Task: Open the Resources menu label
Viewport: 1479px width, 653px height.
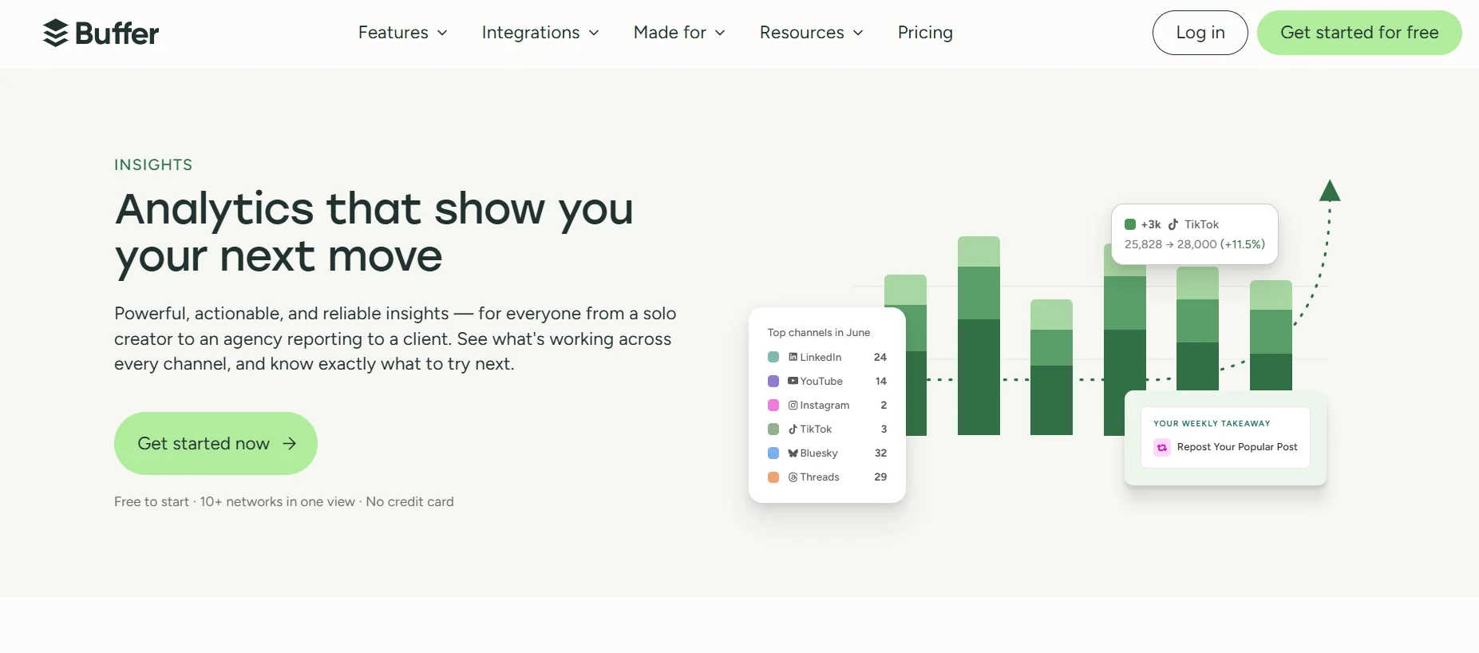Action: click(x=801, y=33)
